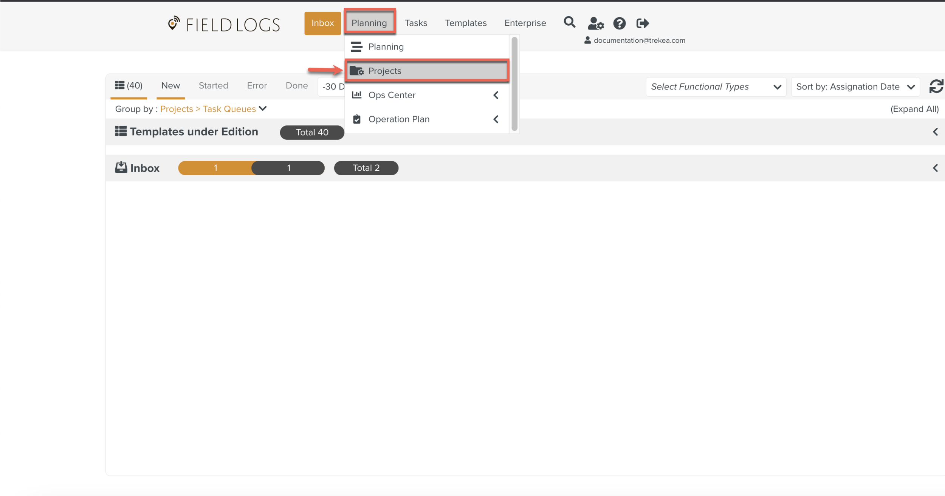Image resolution: width=945 pixels, height=496 pixels.
Task: Click the Inbox tray icon in list
Action: pyautogui.click(x=121, y=167)
